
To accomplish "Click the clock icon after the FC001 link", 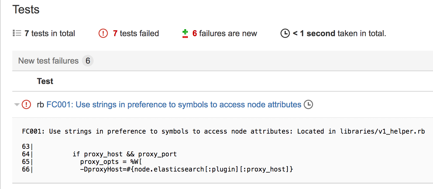I will [x=308, y=104].
